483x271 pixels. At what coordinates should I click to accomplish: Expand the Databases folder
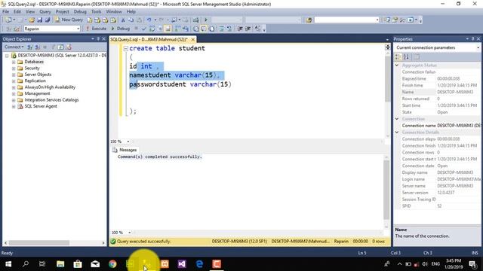coord(14,62)
